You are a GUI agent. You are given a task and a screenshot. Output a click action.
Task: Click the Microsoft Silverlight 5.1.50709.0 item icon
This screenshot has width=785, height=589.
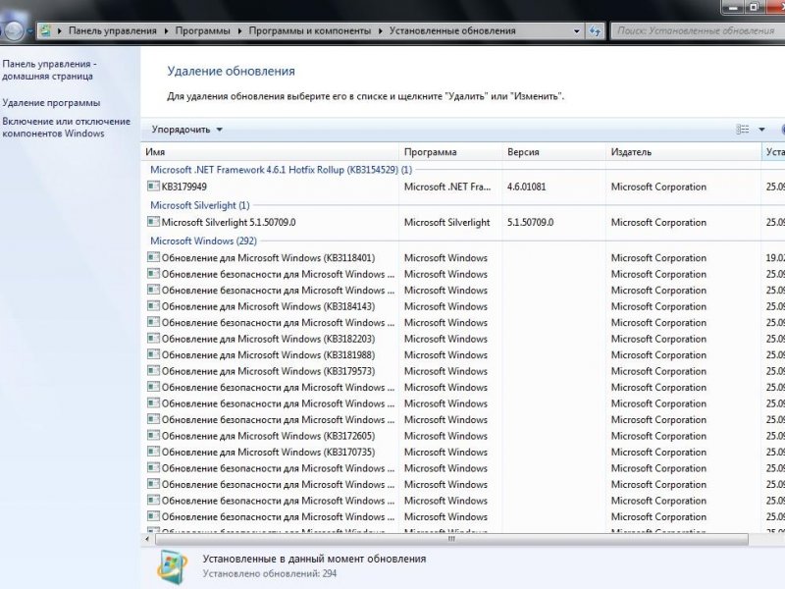coord(153,222)
